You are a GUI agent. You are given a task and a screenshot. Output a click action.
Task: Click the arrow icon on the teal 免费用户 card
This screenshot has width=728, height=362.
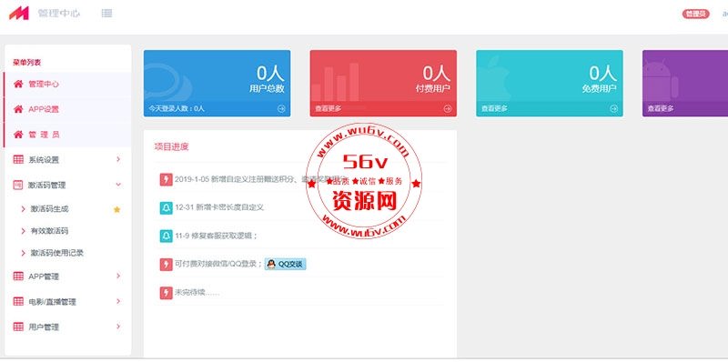point(613,108)
